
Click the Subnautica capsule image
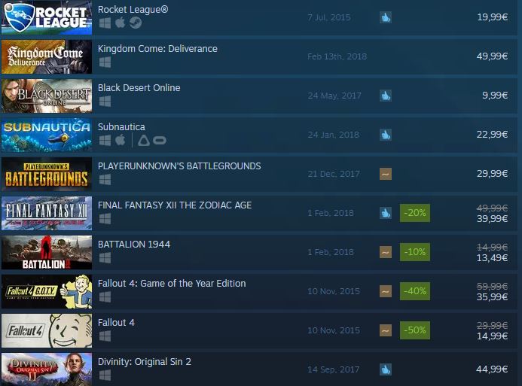coord(47,135)
